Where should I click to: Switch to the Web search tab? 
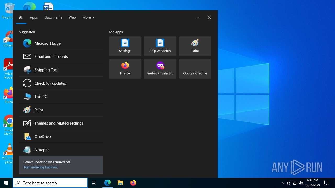tap(72, 17)
